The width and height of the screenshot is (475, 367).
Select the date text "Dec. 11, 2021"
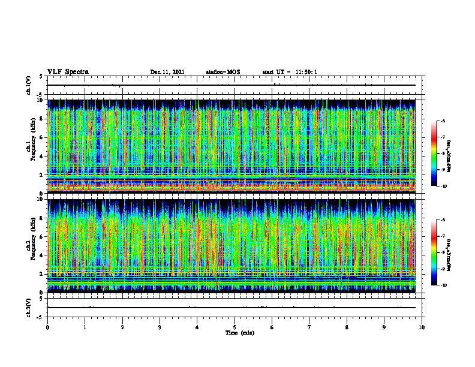pos(167,72)
